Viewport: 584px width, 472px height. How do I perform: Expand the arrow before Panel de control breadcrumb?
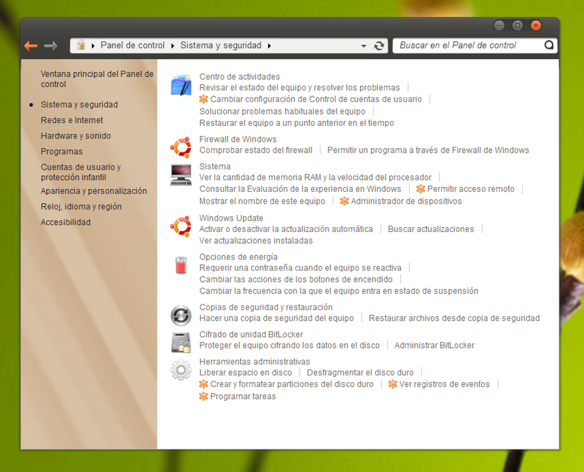point(93,46)
